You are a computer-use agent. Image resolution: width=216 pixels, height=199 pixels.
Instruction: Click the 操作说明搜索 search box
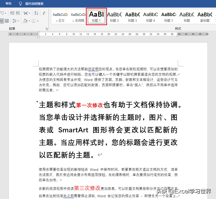coord(34,4)
